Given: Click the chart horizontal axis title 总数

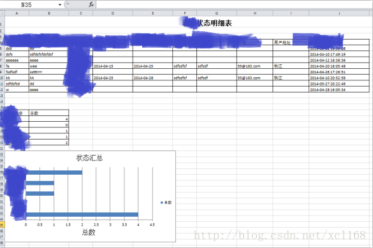Looking at the screenshot, I should pos(89,232).
